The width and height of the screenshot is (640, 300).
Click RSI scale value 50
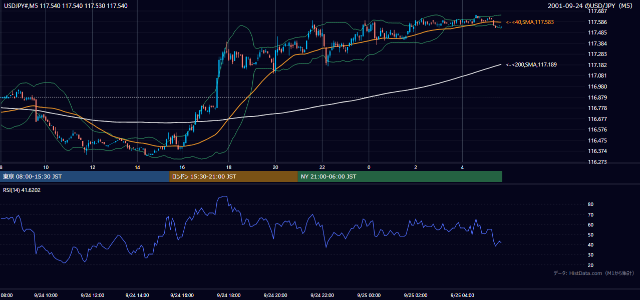[590, 234]
